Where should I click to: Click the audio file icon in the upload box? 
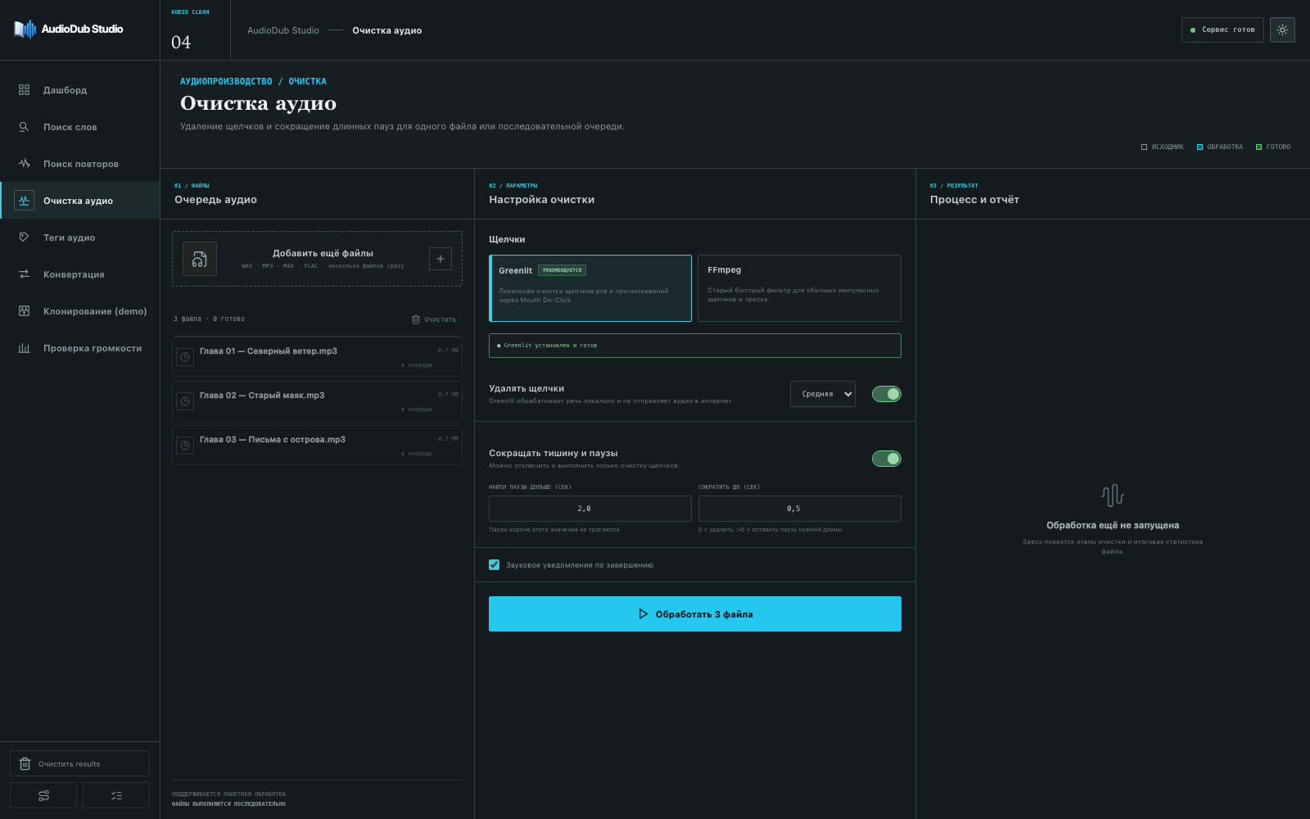(x=200, y=259)
